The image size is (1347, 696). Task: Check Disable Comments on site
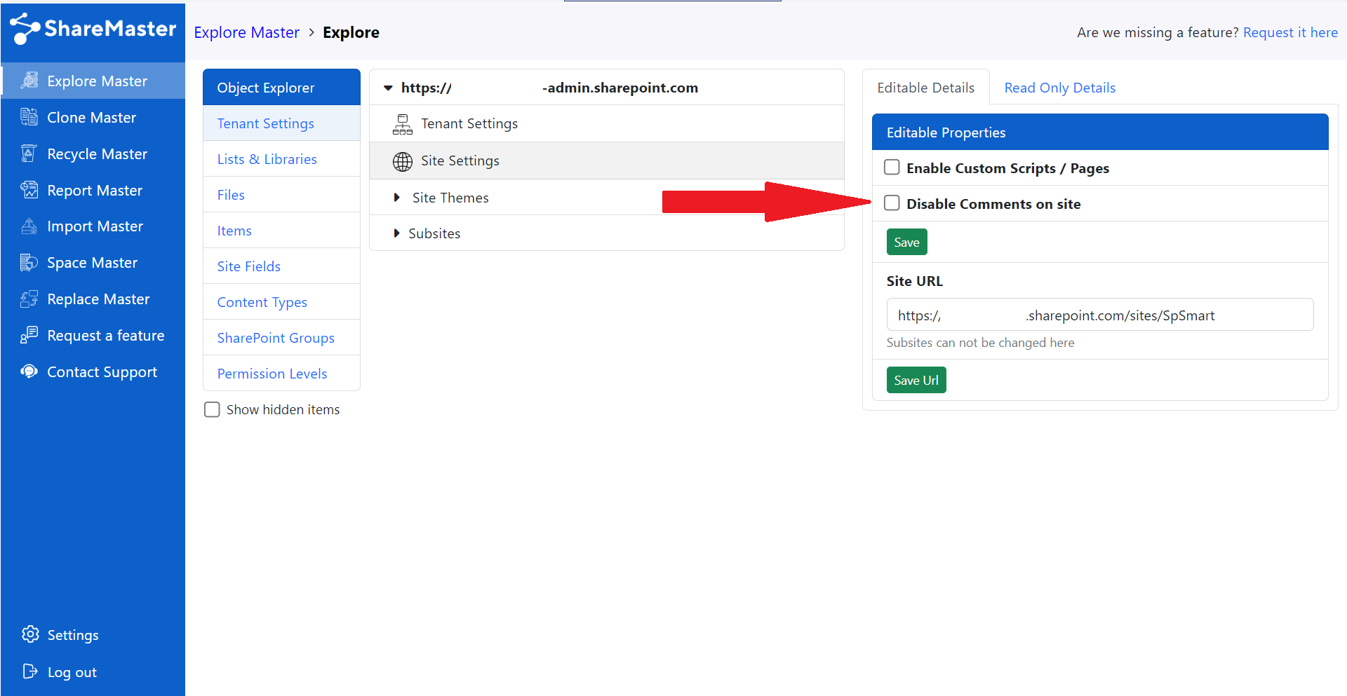point(892,203)
